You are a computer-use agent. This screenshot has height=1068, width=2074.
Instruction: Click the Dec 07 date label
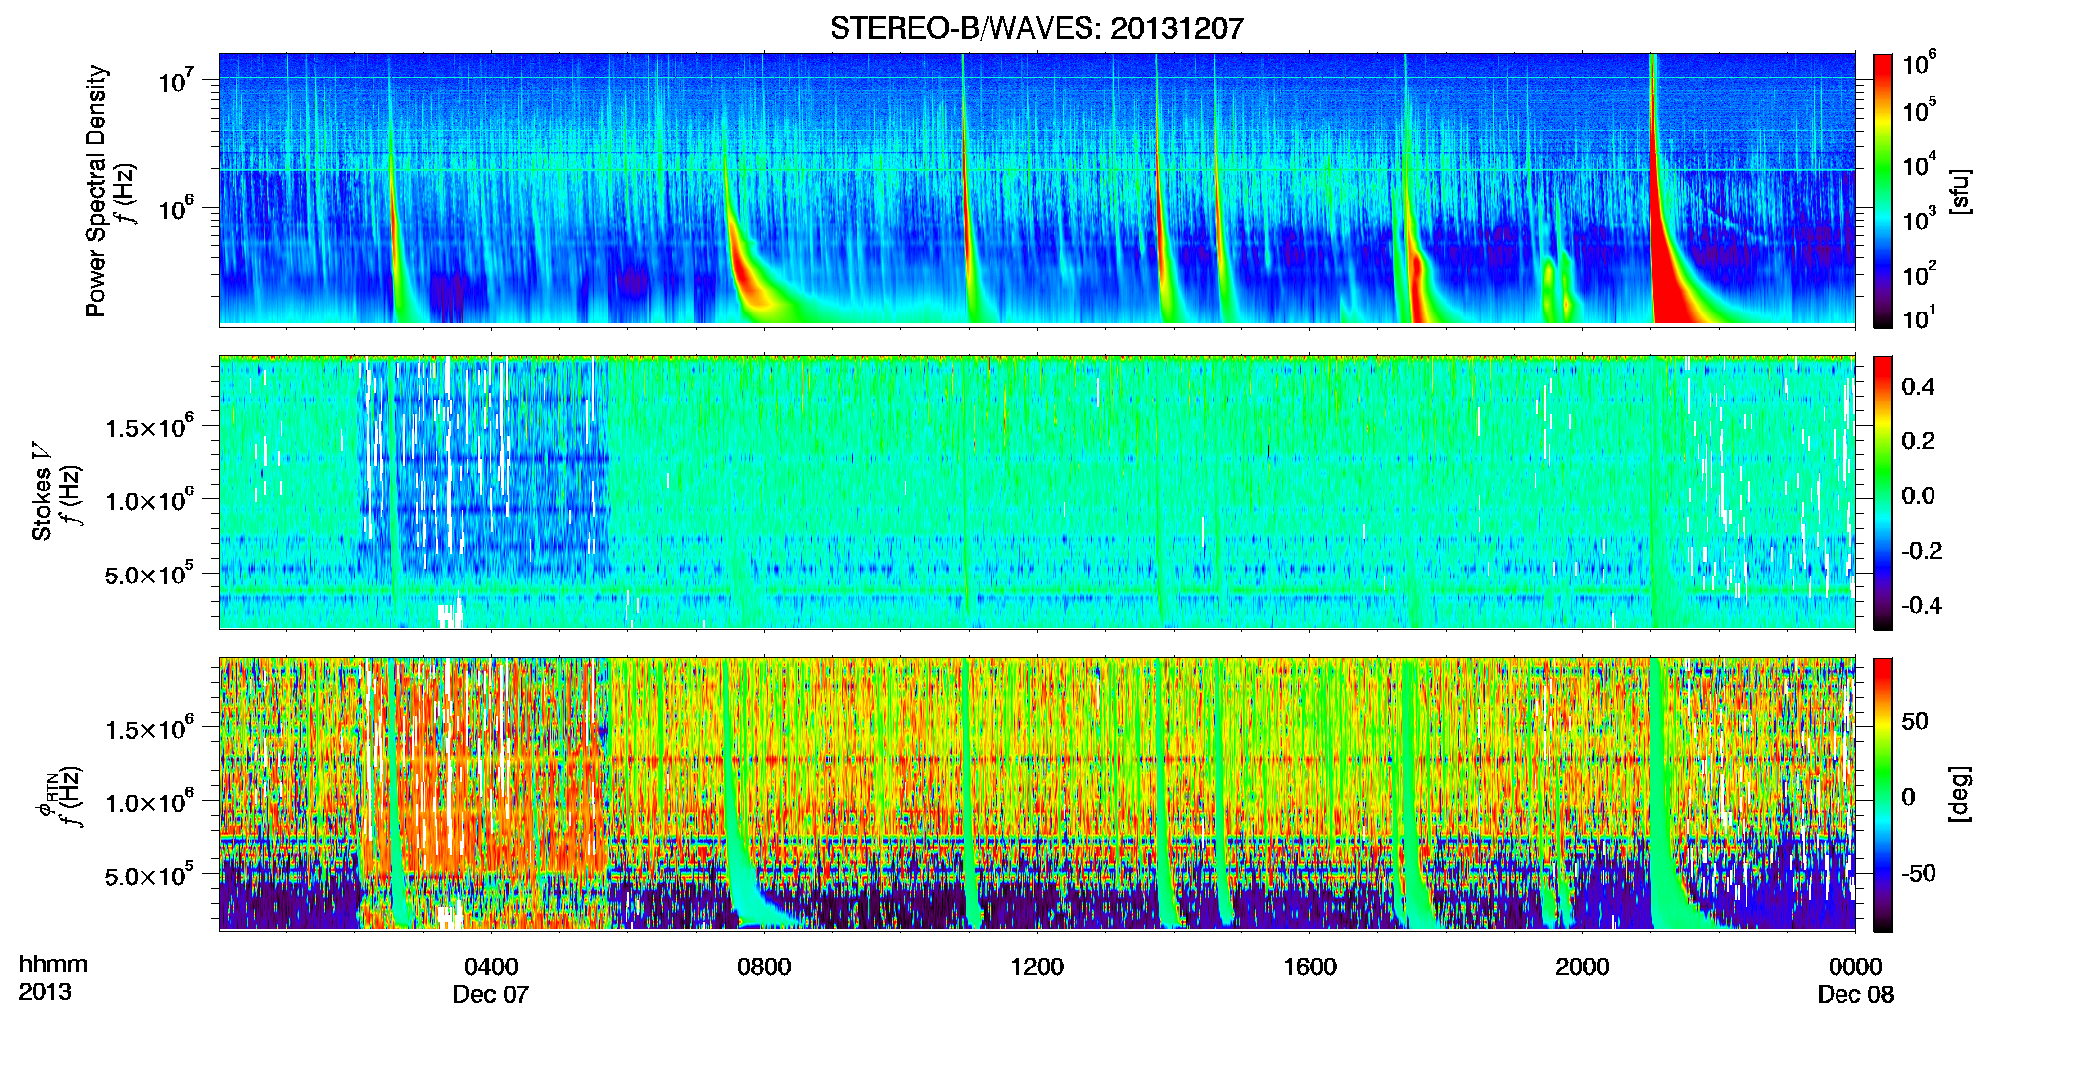point(491,994)
